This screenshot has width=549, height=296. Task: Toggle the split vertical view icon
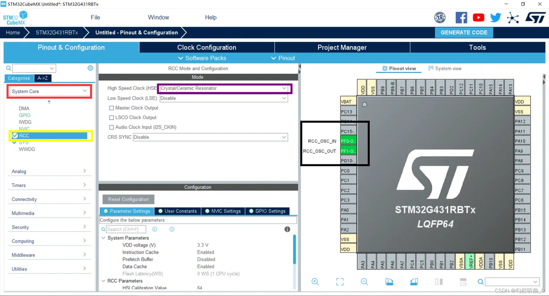pos(438,282)
